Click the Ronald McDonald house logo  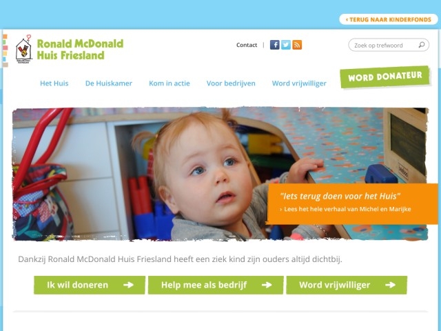coord(24,50)
